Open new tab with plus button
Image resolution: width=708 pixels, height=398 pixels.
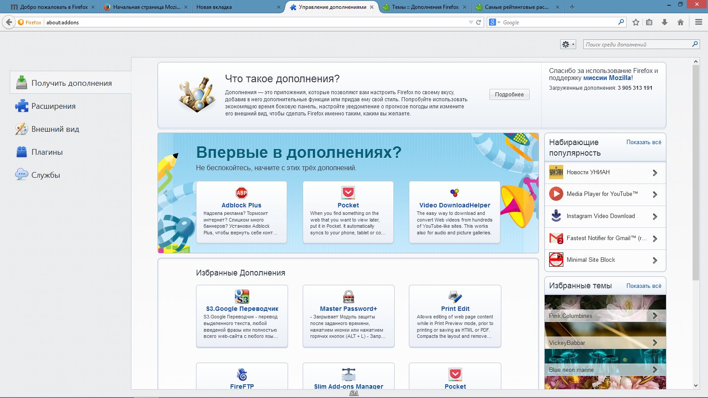tap(572, 7)
